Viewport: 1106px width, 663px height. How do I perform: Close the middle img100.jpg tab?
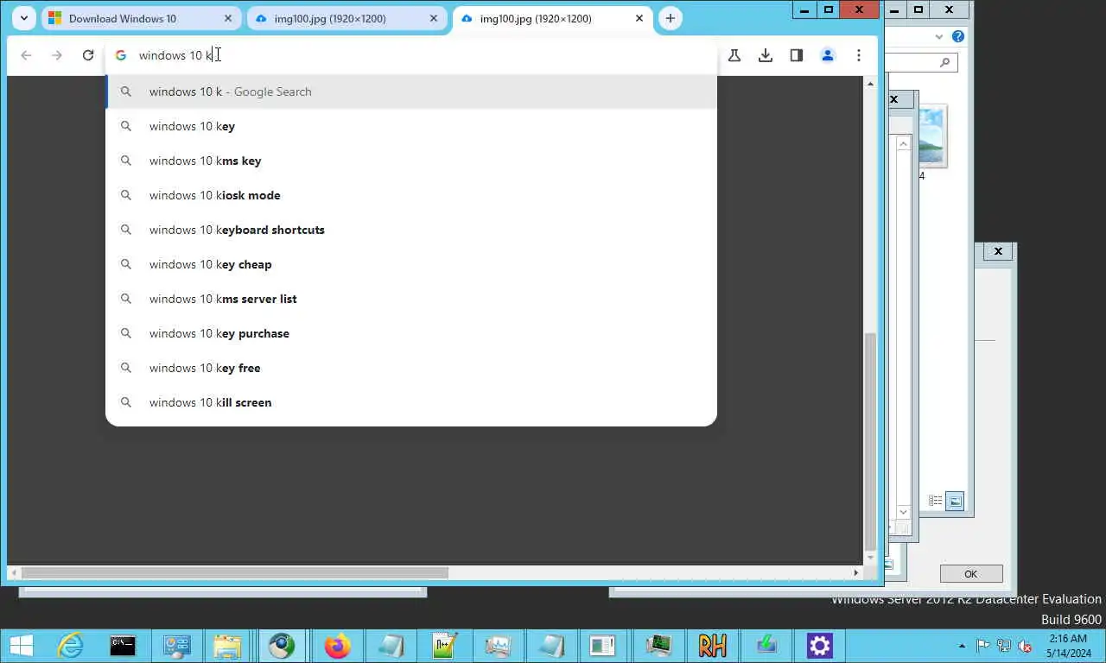click(x=434, y=18)
